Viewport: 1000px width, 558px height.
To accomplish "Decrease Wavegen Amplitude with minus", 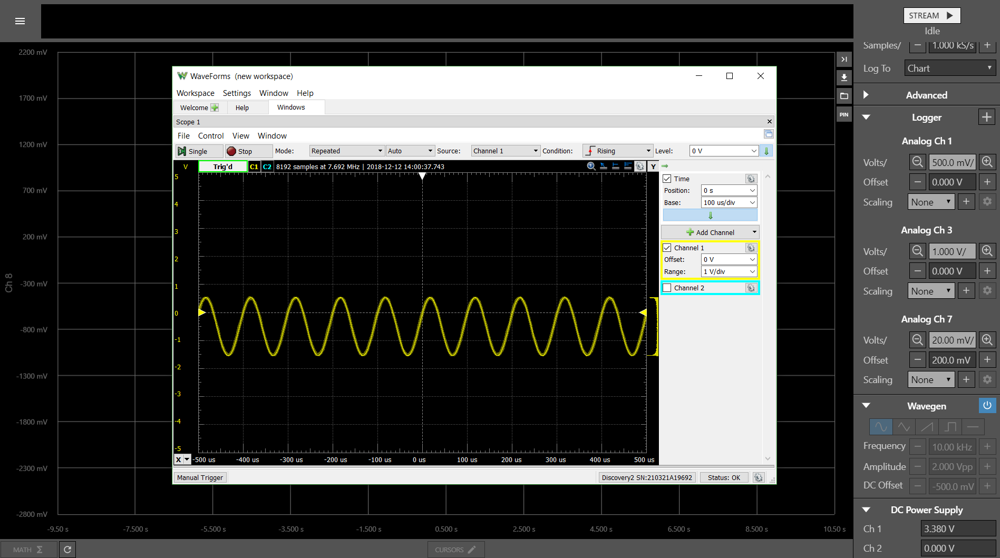I will (x=917, y=467).
